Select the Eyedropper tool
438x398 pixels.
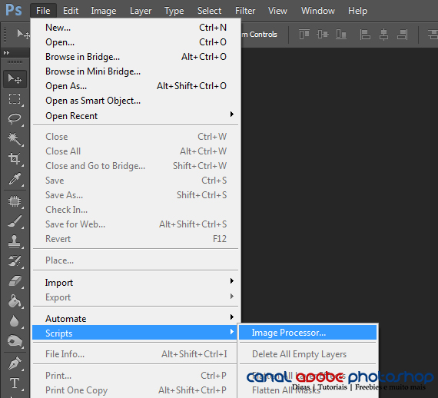(15, 179)
